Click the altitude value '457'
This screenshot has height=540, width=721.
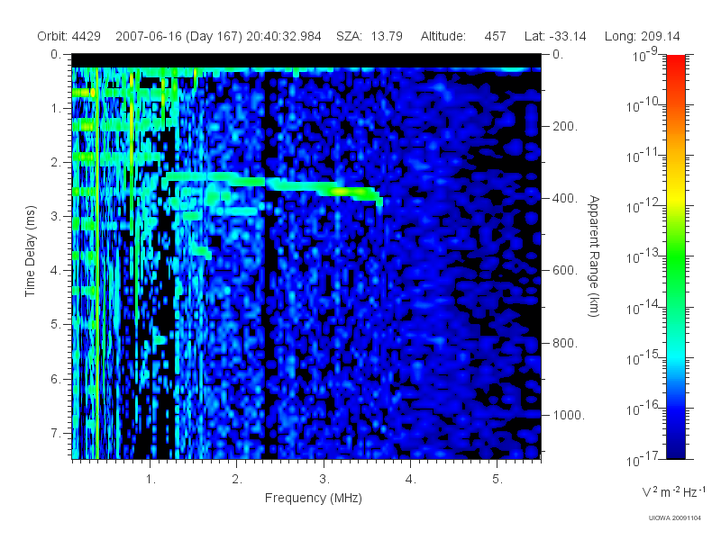(495, 36)
